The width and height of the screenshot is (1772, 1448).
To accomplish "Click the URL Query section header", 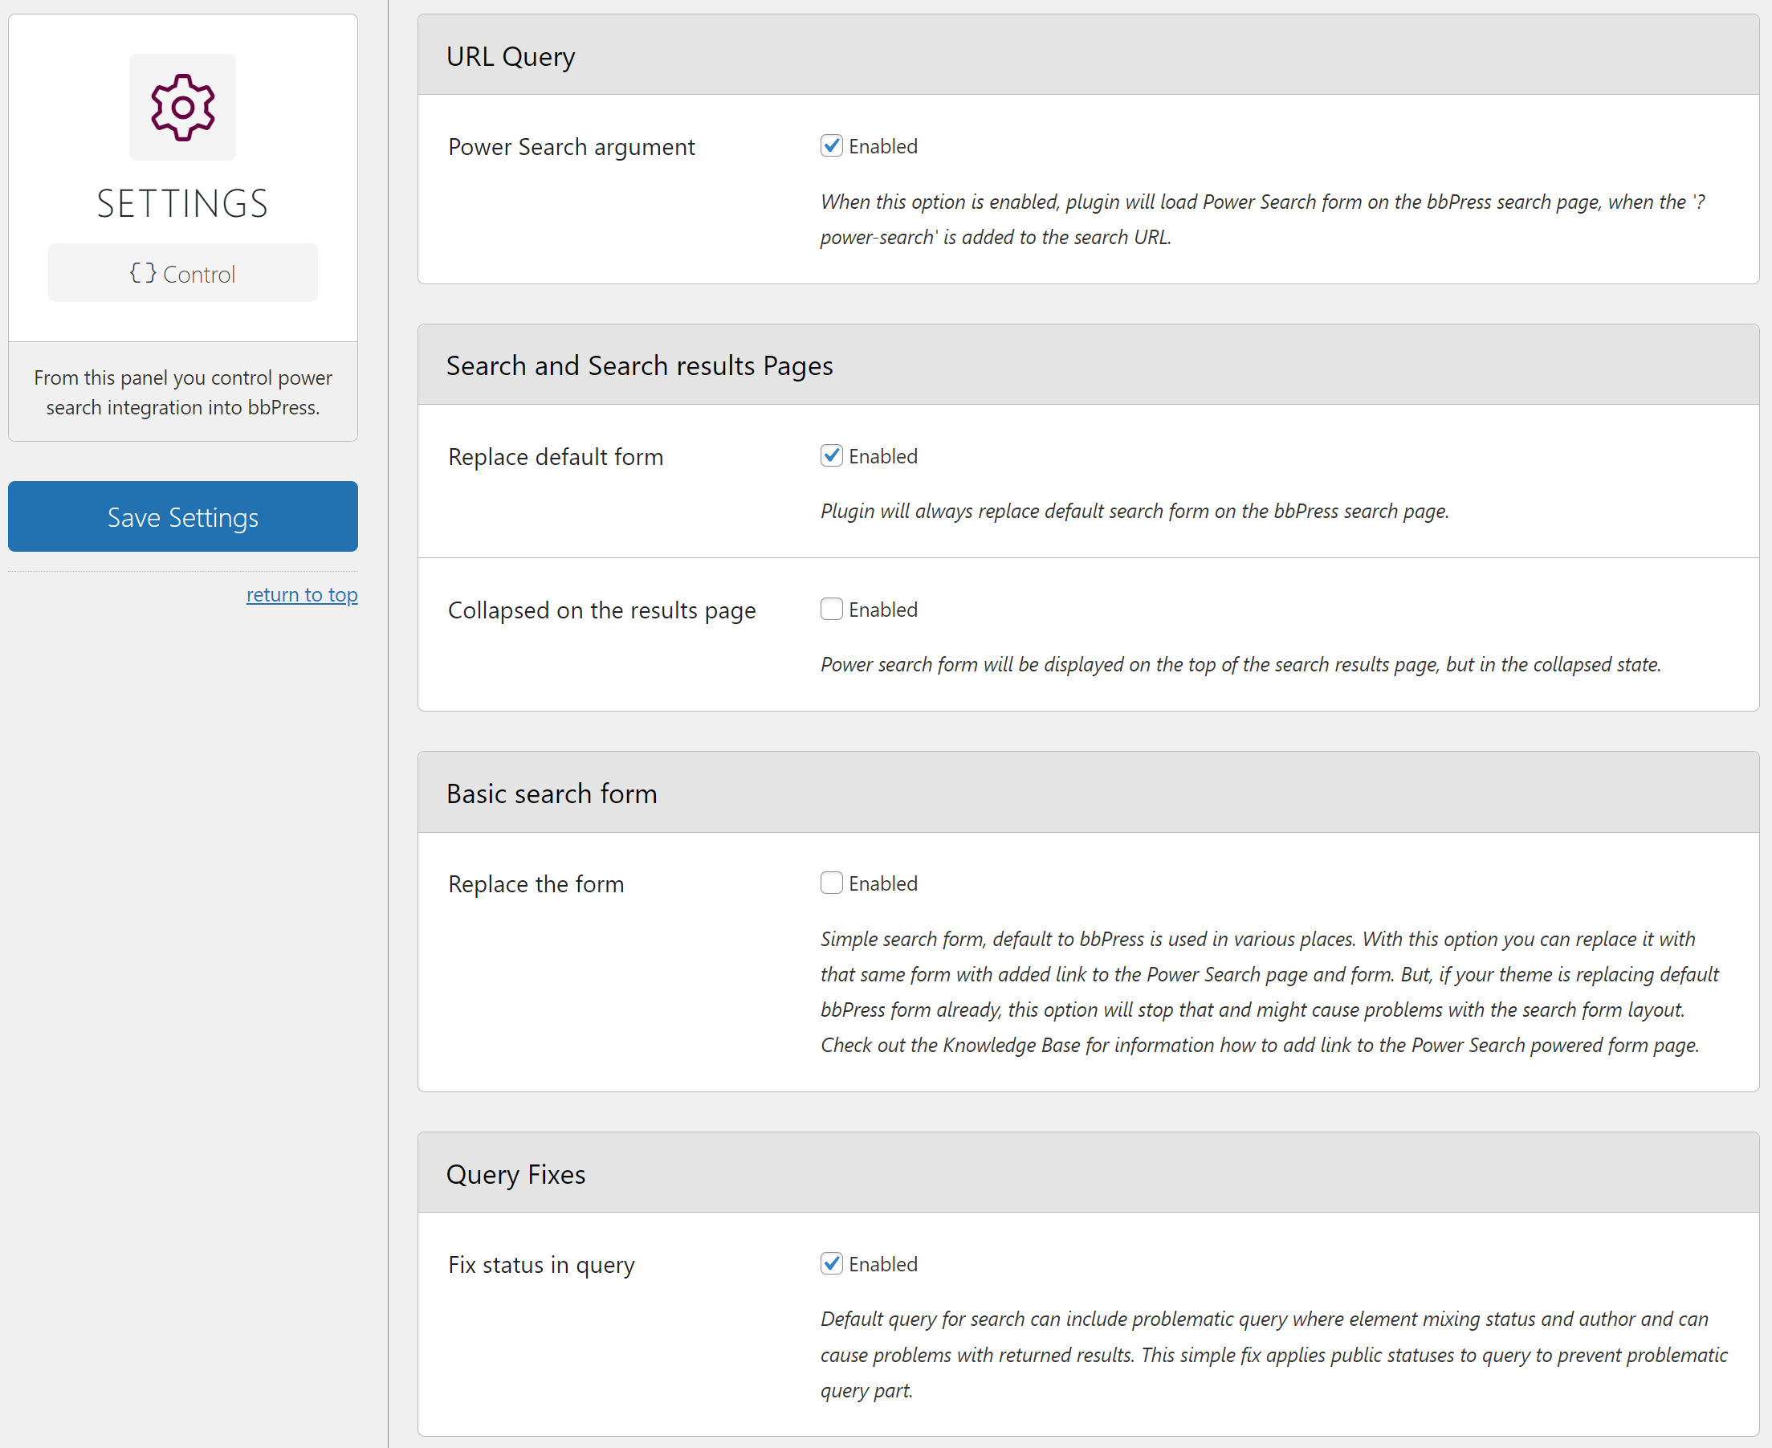I will tap(511, 56).
